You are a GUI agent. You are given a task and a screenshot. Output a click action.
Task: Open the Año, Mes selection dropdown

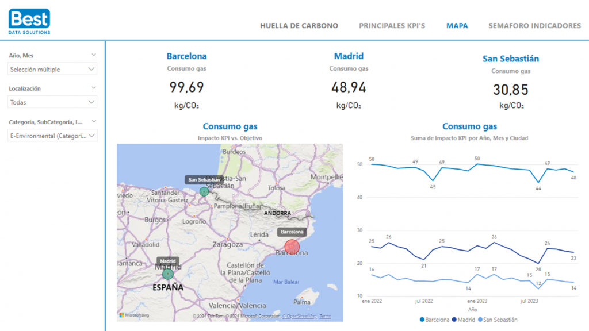click(x=52, y=69)
